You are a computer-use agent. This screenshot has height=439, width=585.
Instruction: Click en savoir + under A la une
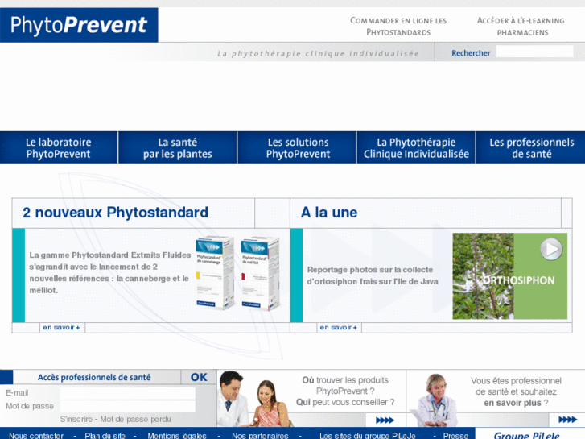(x=339, y=328)
